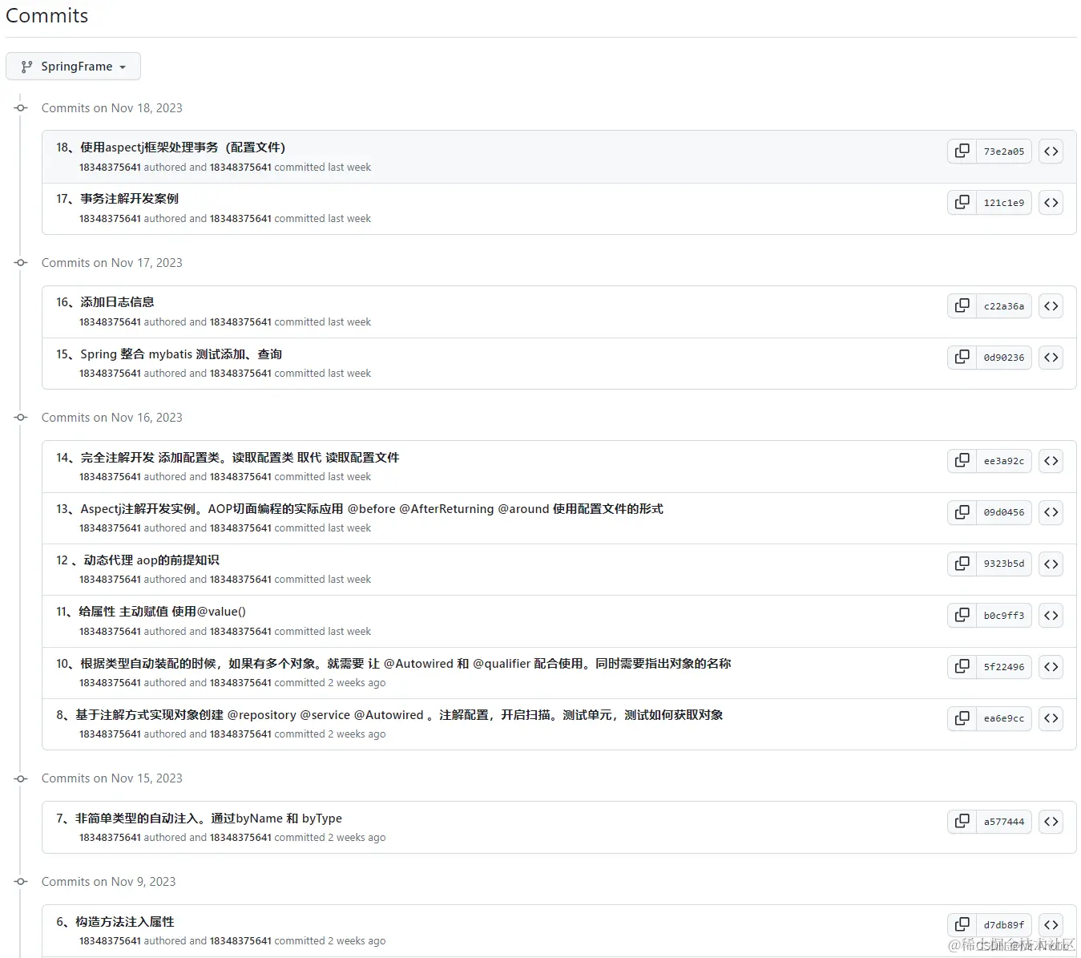1081x958 pixels.
Task: Open commit hash 09d0456
Action: point(1004,511)
